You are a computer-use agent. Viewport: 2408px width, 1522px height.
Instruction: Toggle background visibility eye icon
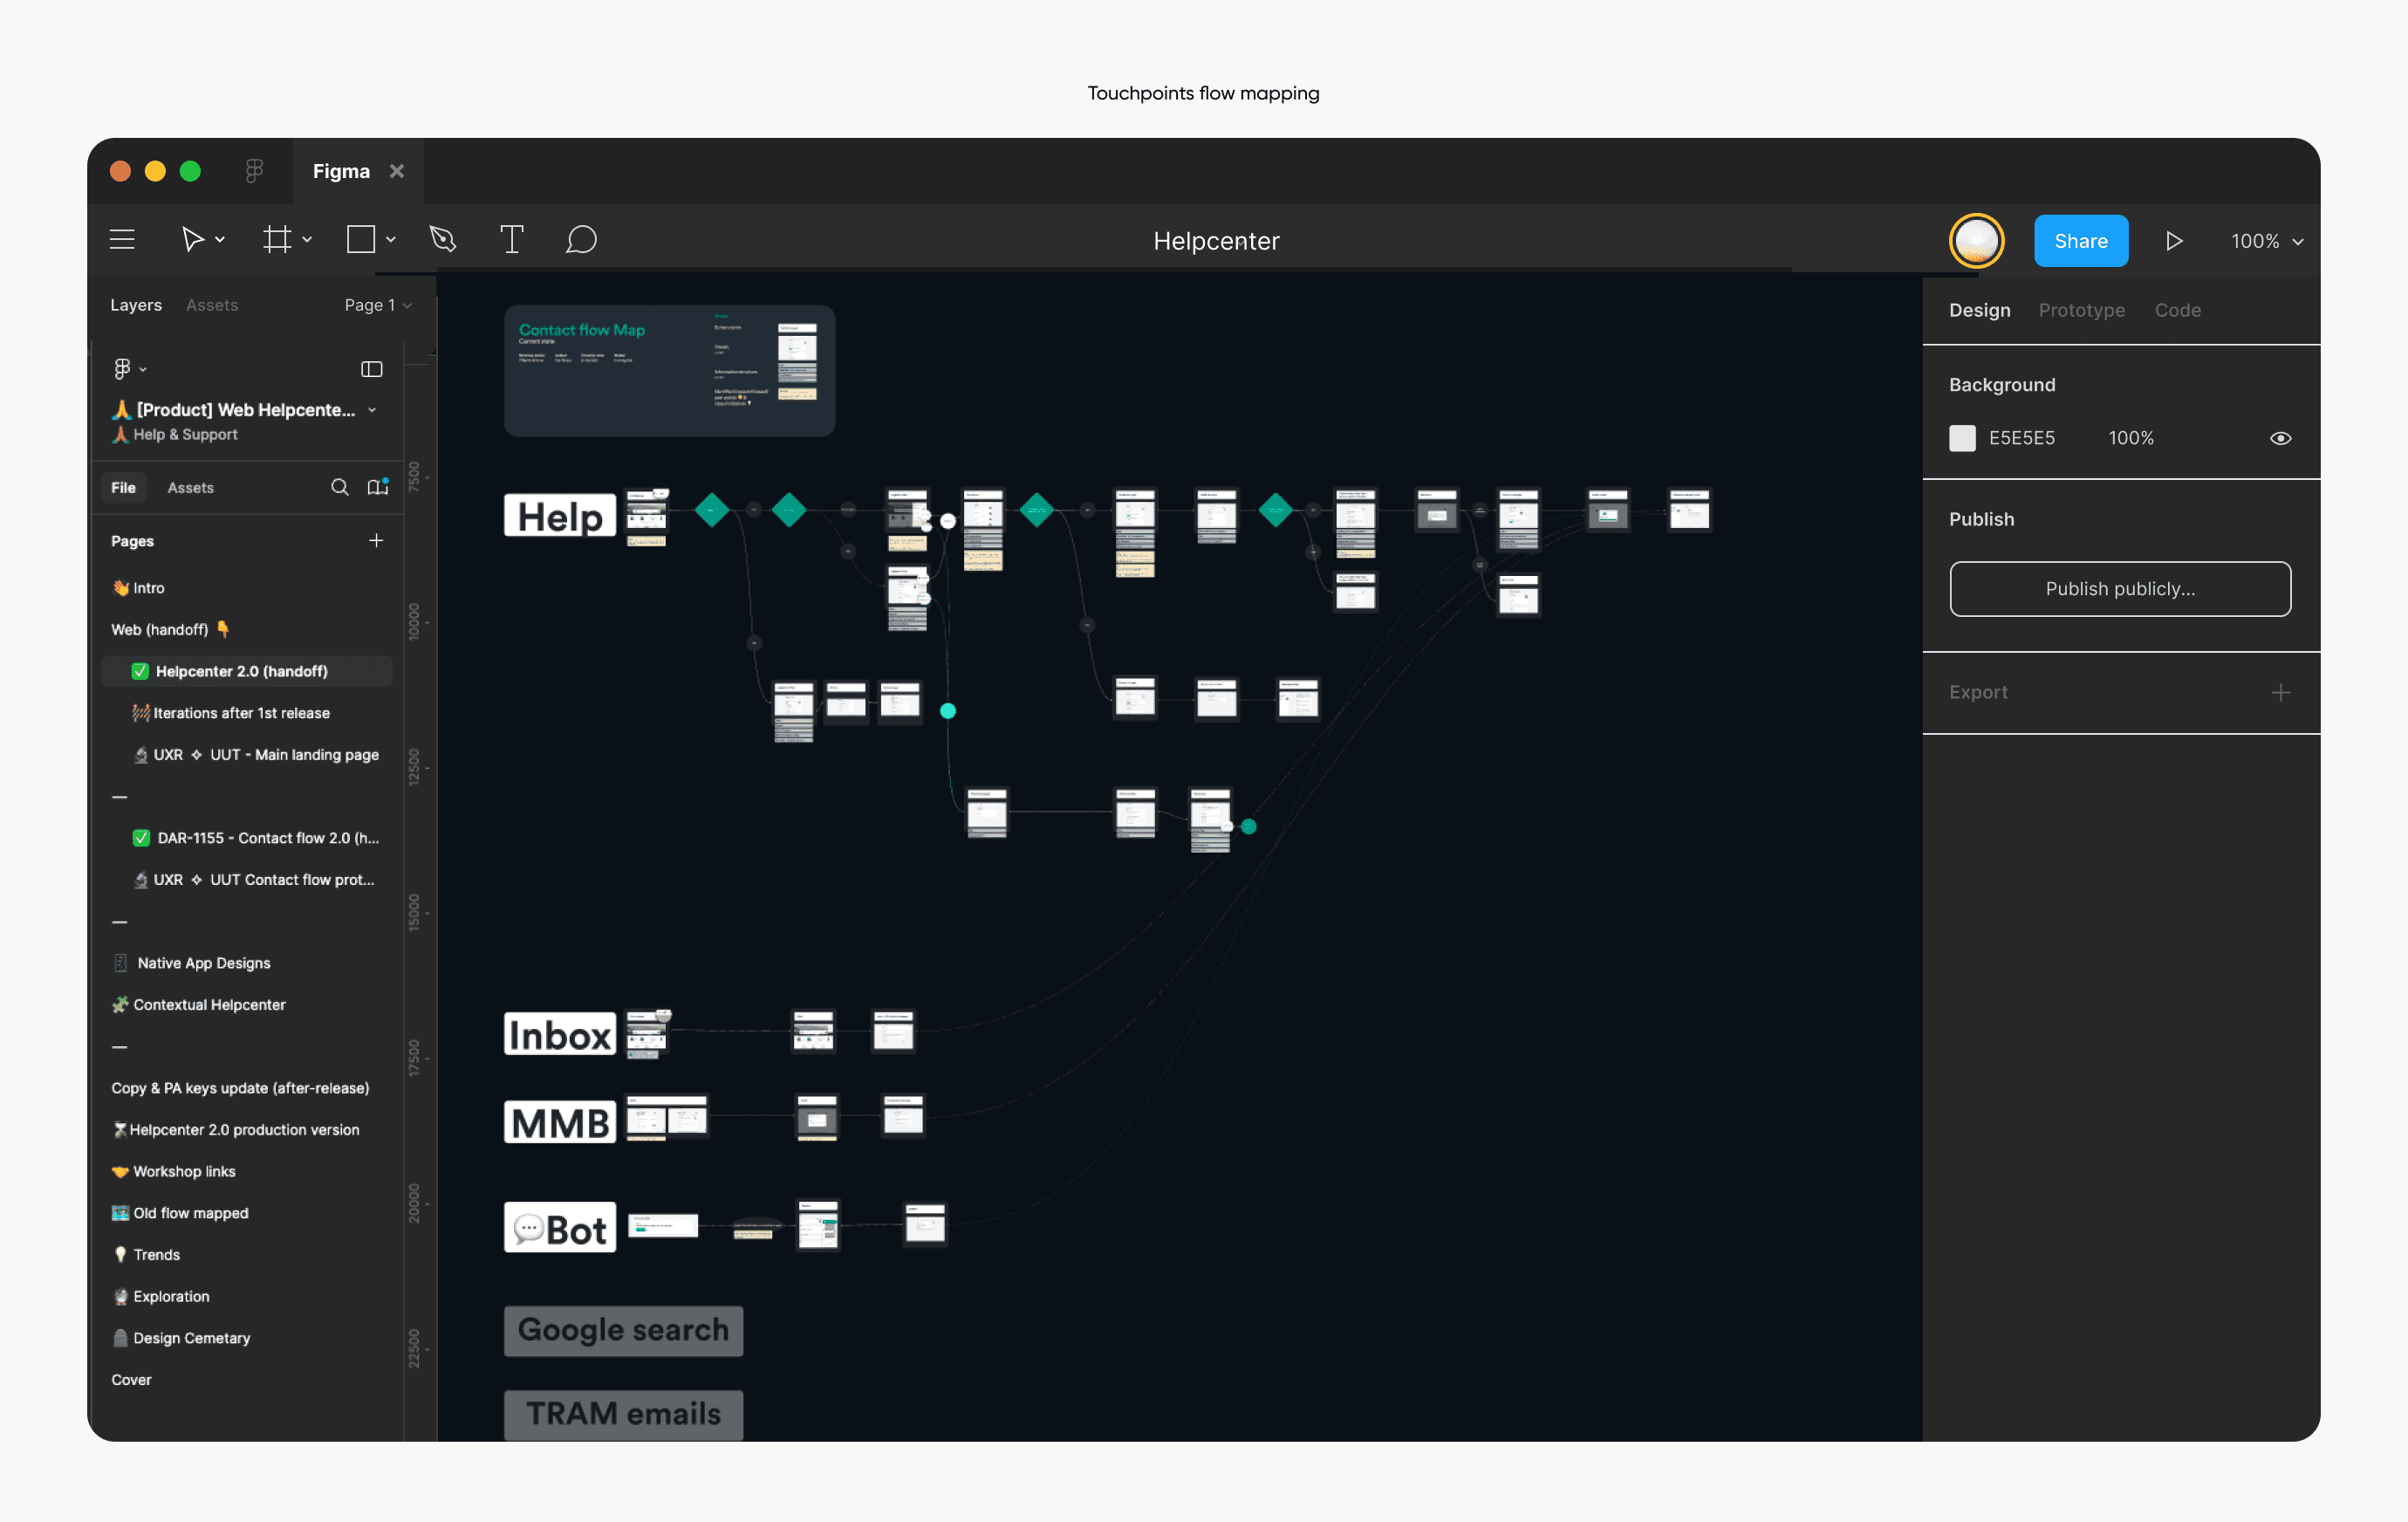click(x=2280, y=438)
